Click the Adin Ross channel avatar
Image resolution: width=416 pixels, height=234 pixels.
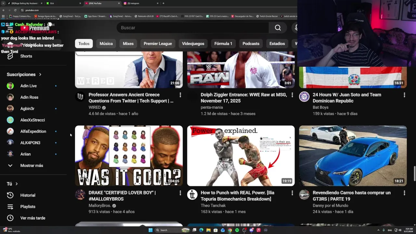[x=10, y=97]
